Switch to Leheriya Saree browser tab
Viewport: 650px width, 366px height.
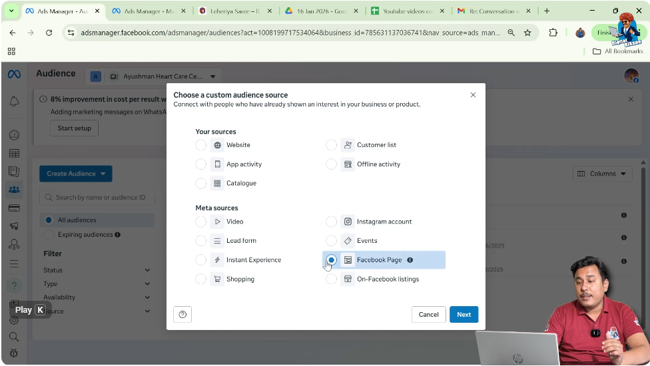point(236,11)
